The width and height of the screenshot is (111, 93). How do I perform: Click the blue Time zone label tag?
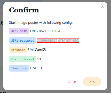[x=19, y=68]
